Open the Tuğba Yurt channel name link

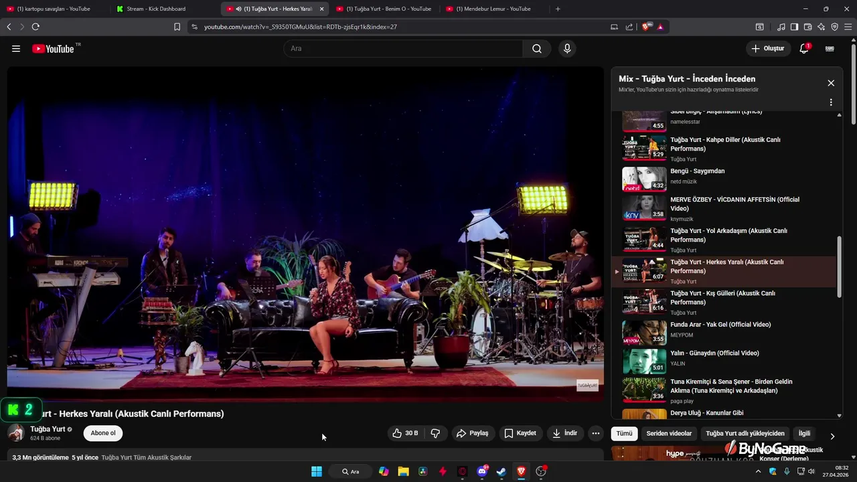coord(48,429)
